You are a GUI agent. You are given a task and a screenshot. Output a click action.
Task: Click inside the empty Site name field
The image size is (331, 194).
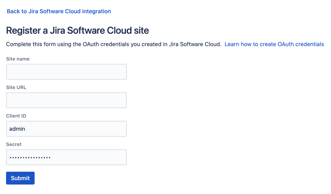tap(66, 72)
